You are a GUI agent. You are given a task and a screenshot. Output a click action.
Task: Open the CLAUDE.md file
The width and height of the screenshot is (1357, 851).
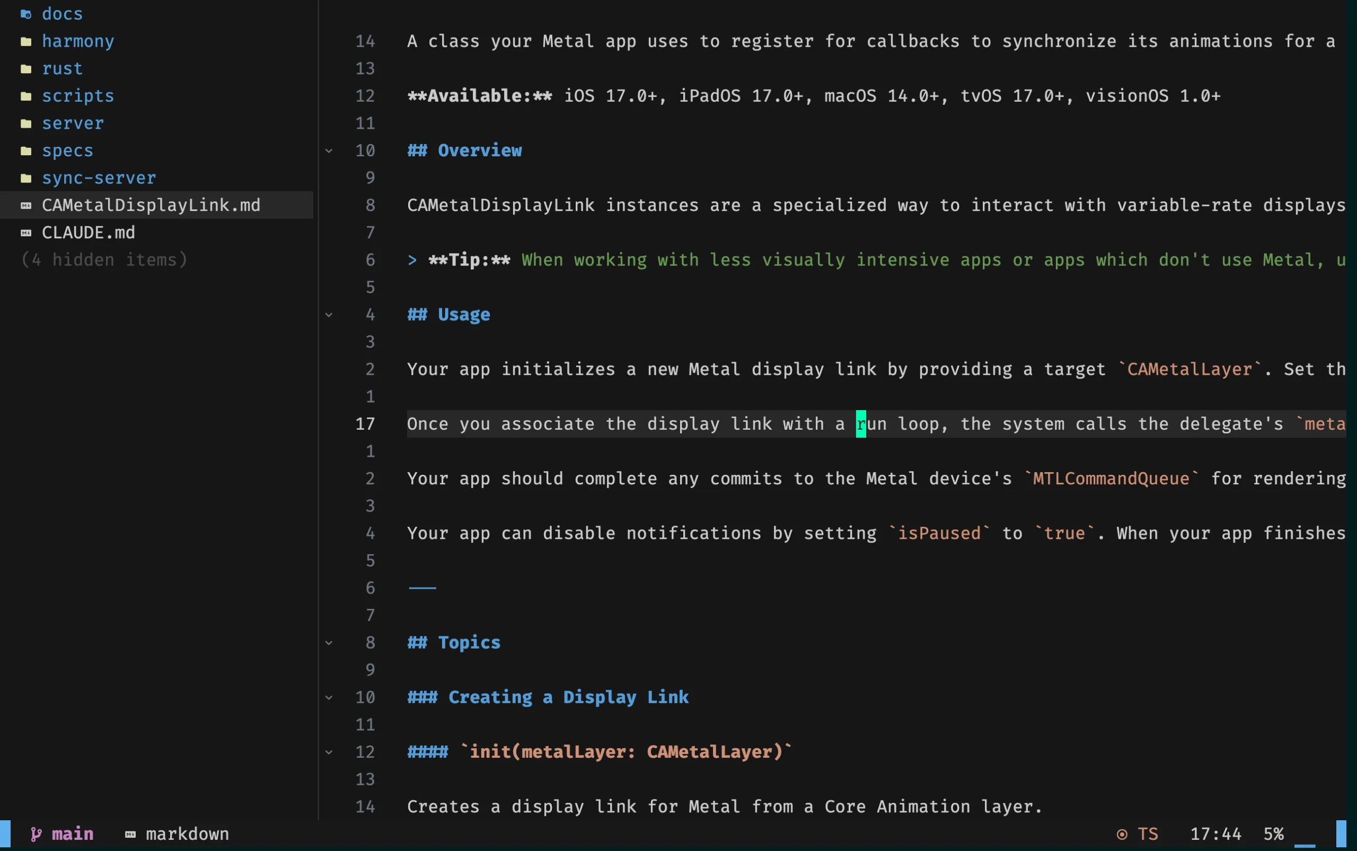coord(89,233)
